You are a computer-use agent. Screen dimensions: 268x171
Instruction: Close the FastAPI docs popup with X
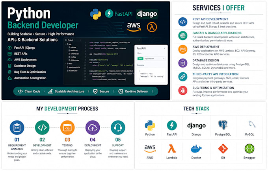165,48
